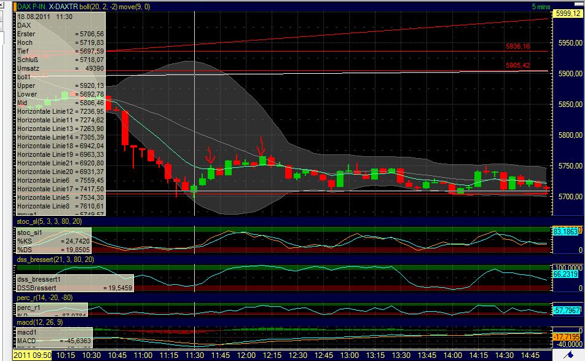The height and width of the screenshot is (361, 585).
Task: Click the 14:15 time axis label
Action: (x=478, y=355)
